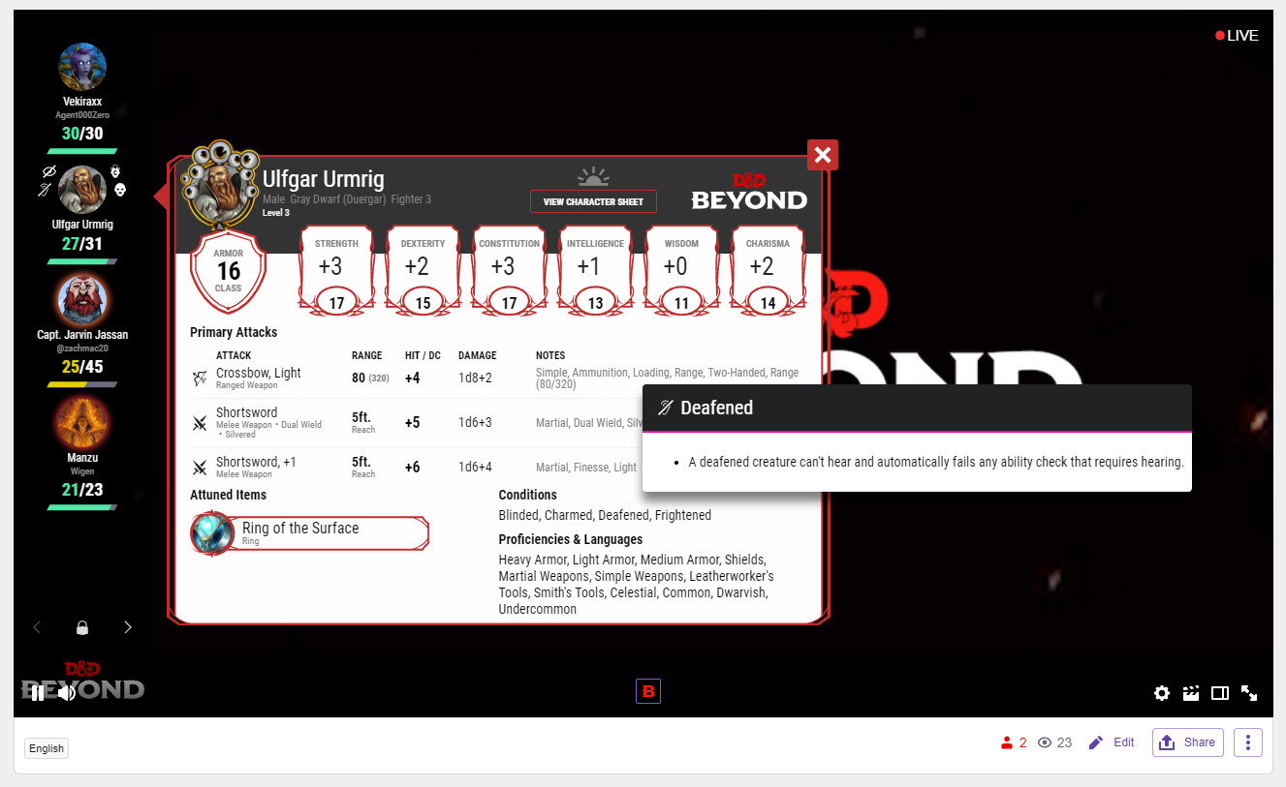This screenshot has height=787, width=1286.
Task: Click the Armor Class 16 shield
Action: [229, 271]
